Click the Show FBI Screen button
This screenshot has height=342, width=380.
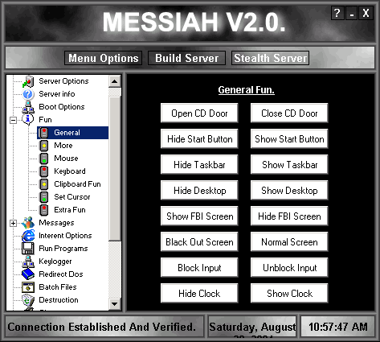tap(199, 216)
